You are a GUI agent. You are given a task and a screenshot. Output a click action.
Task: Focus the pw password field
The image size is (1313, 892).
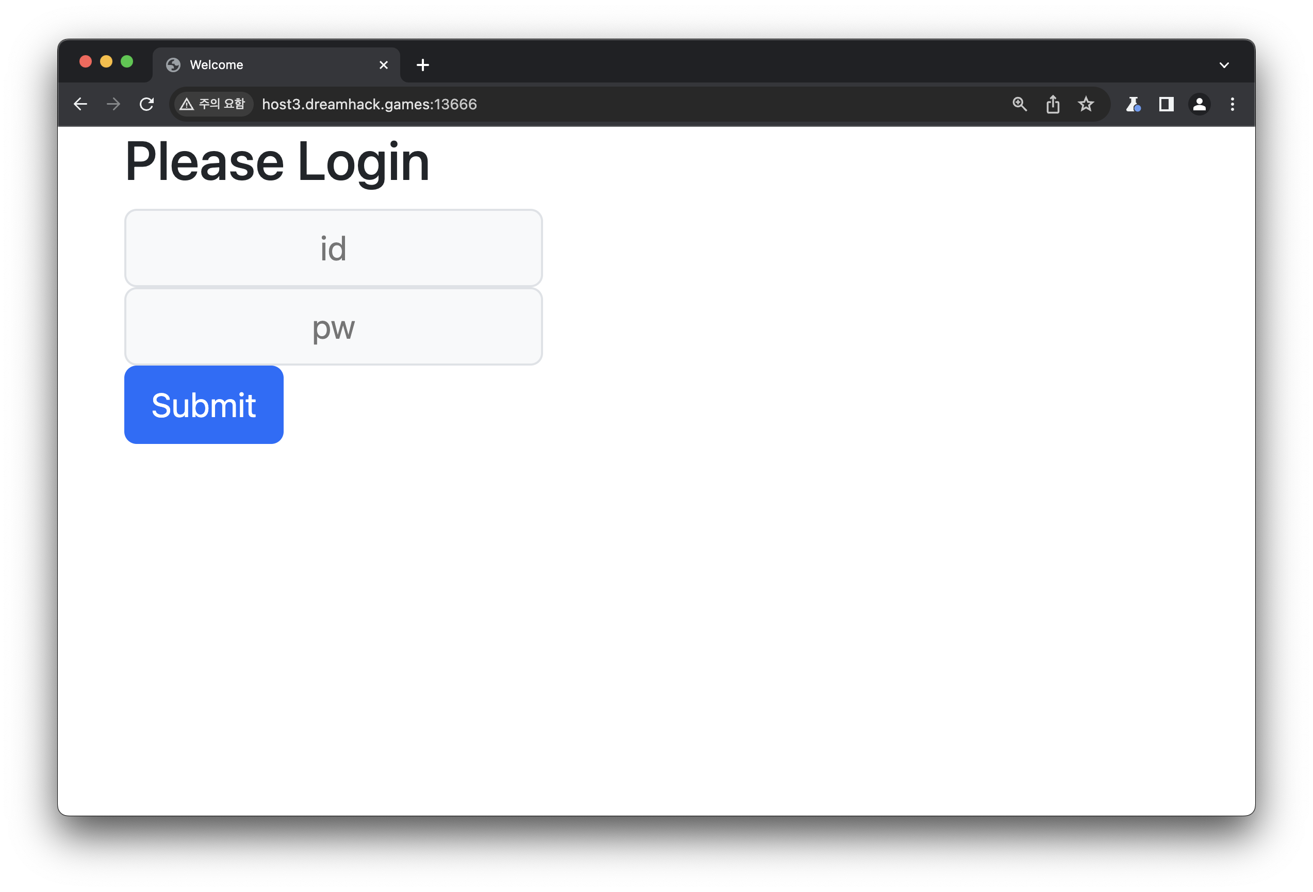[x=333, y=326]
